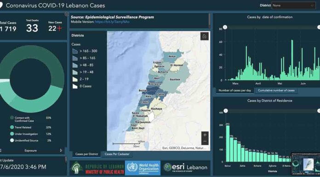
Task: Select the Marjaayoun district on the map
Action: (143, 122)
